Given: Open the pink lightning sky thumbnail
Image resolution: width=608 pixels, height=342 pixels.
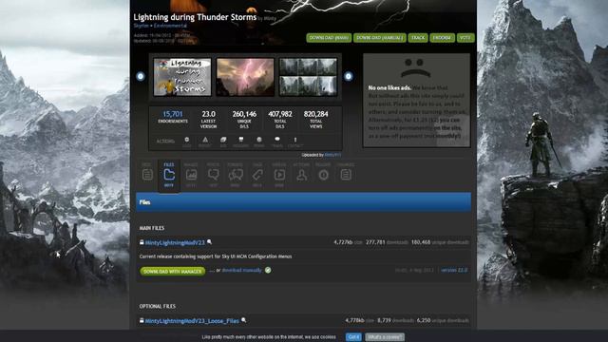Looking at the screenshot, I should point(245,77).
